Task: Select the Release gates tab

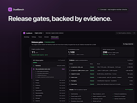Action: tap(55, 37)
